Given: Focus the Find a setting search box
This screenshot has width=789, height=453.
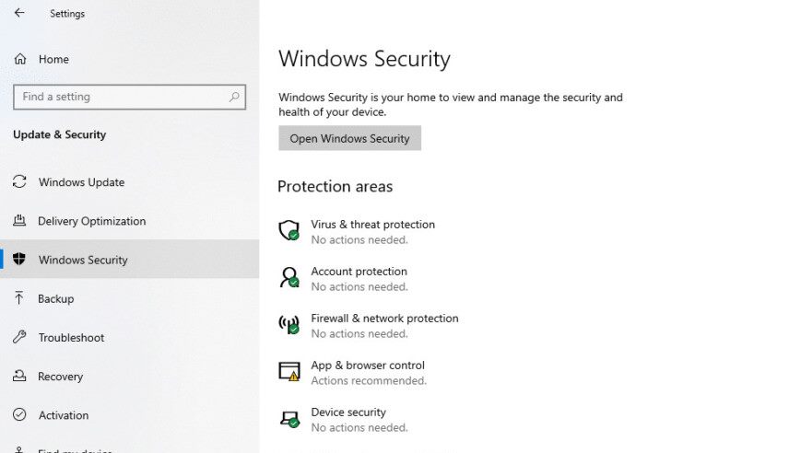Looking at the screenshot, I should click(129, 97).
